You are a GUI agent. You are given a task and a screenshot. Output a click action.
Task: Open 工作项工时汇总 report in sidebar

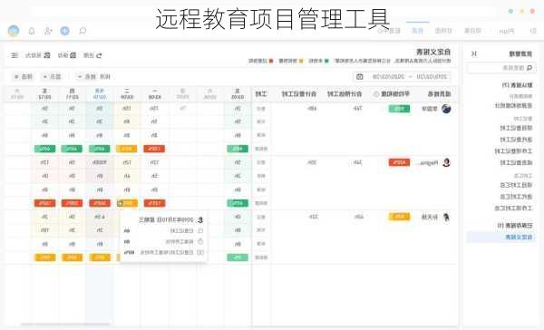click(514, 209)
